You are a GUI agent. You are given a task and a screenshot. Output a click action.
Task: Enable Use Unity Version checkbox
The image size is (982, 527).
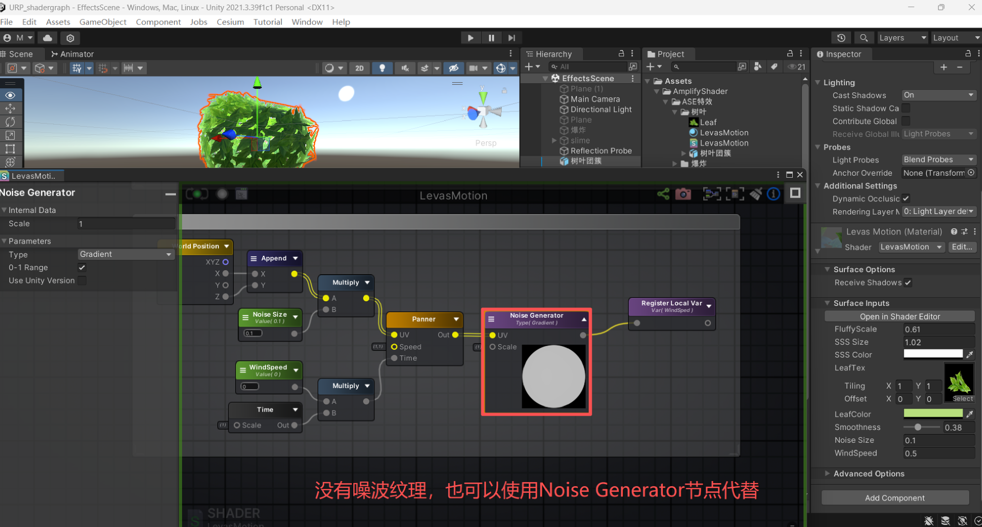pyautogui.click(x=82, y=280)
